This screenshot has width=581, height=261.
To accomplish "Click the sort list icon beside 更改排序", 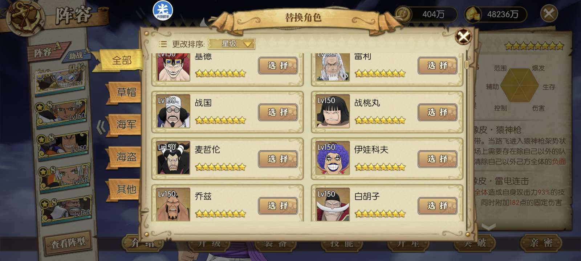I will (163, 44).
